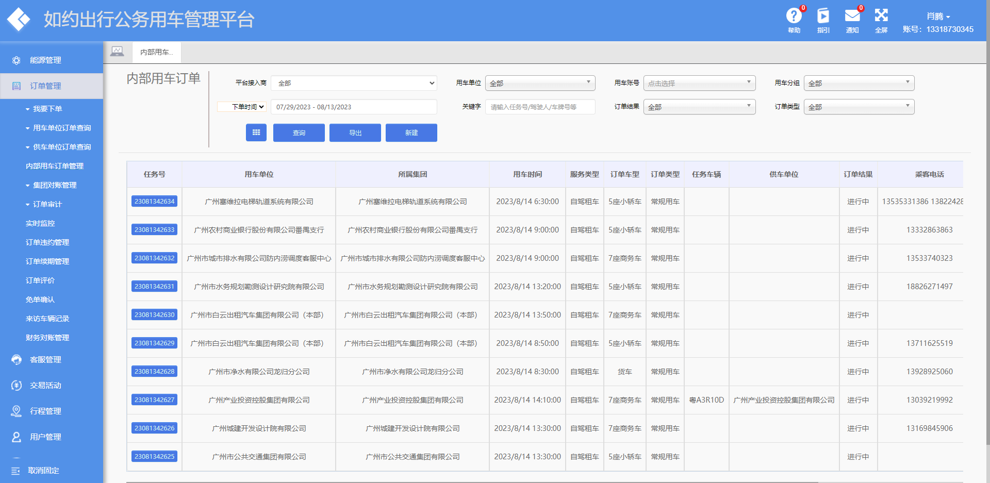Screen dimensions: 990x483
Task: Toggle 全屏 fullscreen icon
Action: 881,16
